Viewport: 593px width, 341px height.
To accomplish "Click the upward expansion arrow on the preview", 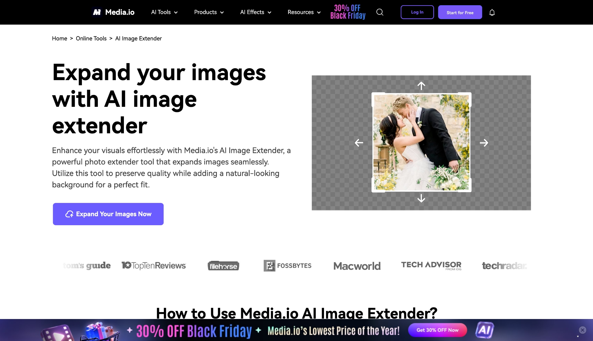I will coord(421,85).
